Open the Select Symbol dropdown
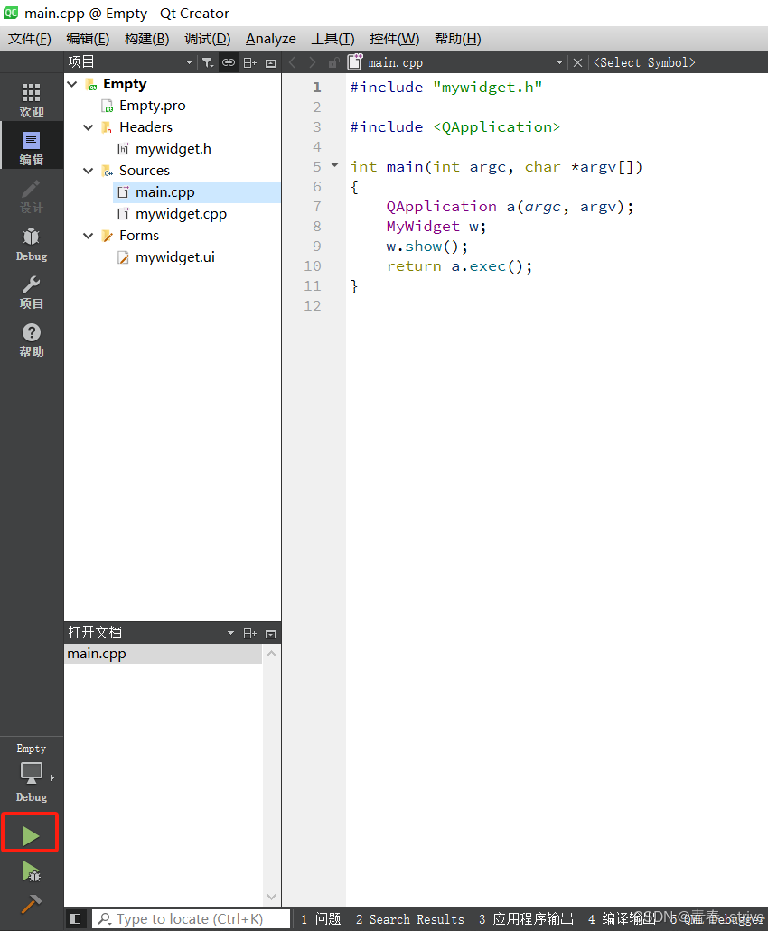The image size is (768, 931). [x=644, y=62]
